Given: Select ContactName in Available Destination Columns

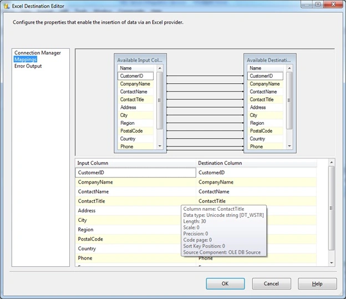Looking at the screenshot, I should point(265,92).
